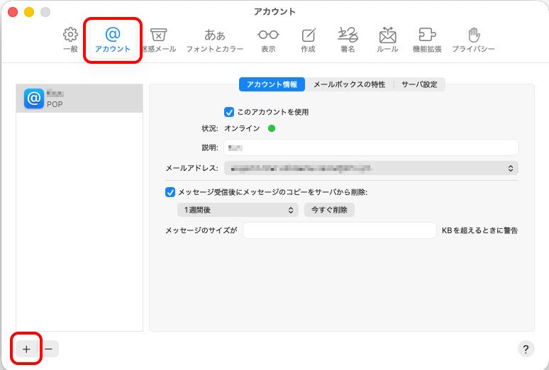Open the 署名 (Signatures) preferences

click(x=348, y=40)
